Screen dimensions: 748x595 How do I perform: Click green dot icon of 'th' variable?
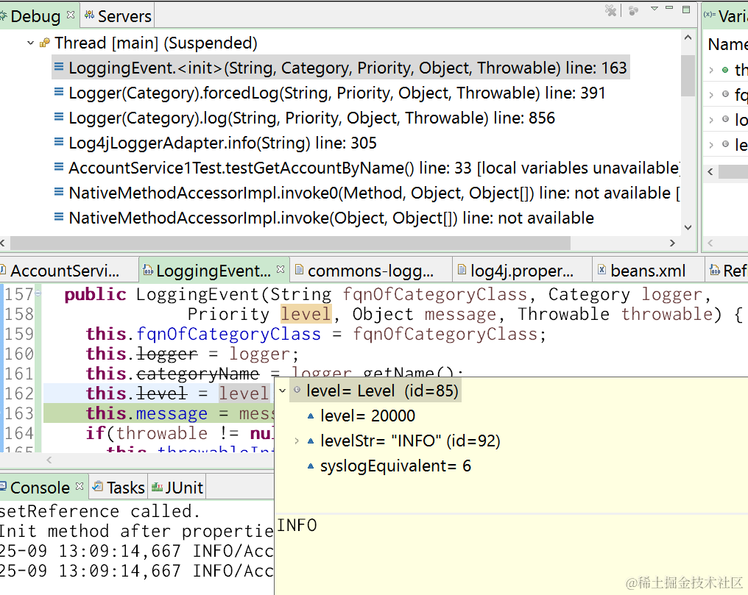coord(725,70)
